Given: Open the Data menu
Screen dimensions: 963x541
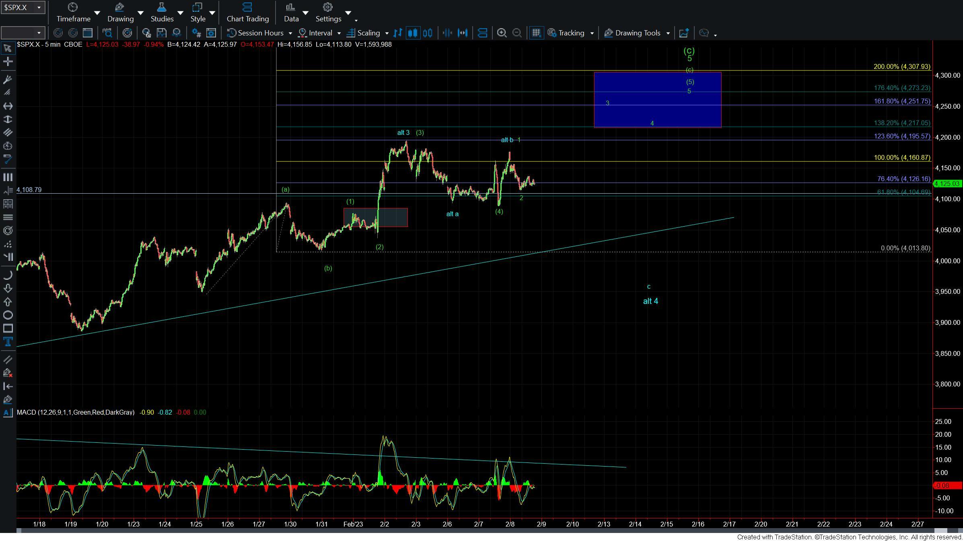Looking at the screenshot, I should pyautogui.click(x=291, y=12).
